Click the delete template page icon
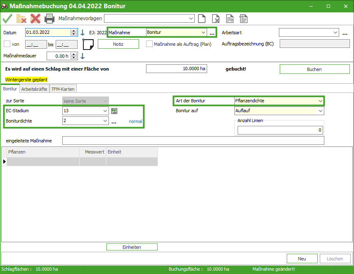Image resolution: width=354 pixels, height=274 pixels. (x=216, y=19)
